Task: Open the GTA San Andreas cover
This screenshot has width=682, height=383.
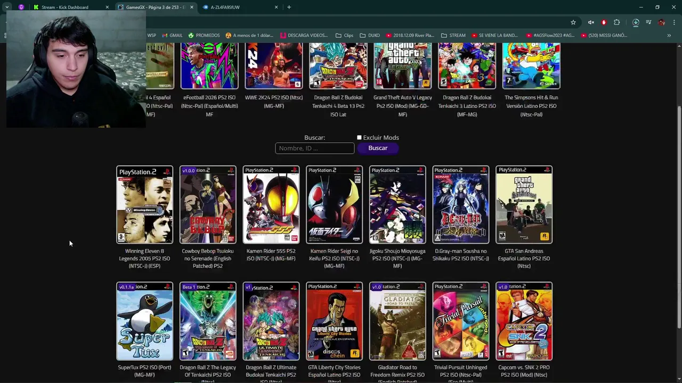Action: [x=524, y=205]
